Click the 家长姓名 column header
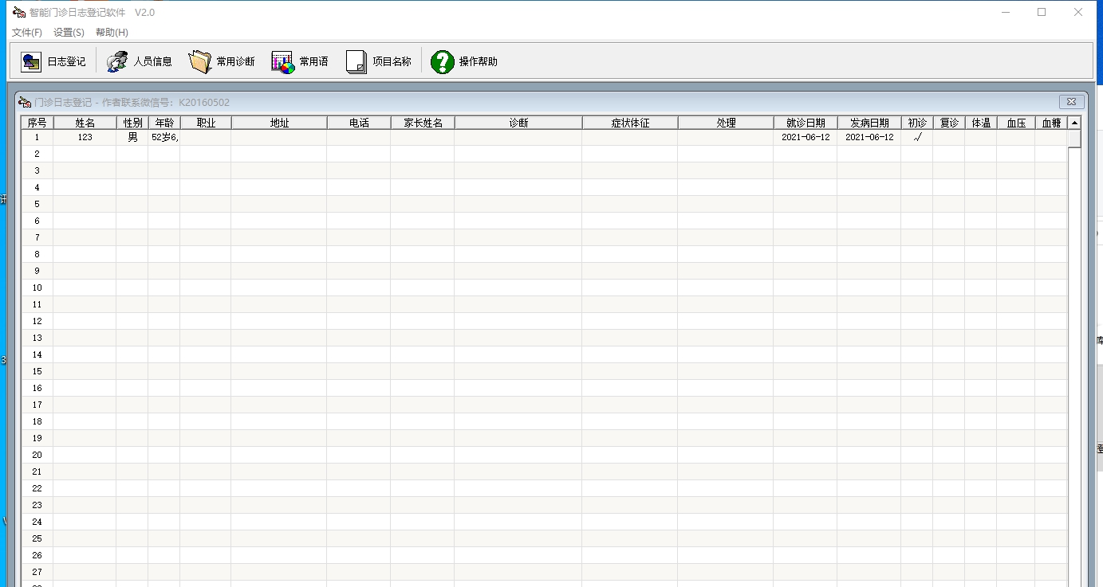1103x587 pixels. pos(423,123)
